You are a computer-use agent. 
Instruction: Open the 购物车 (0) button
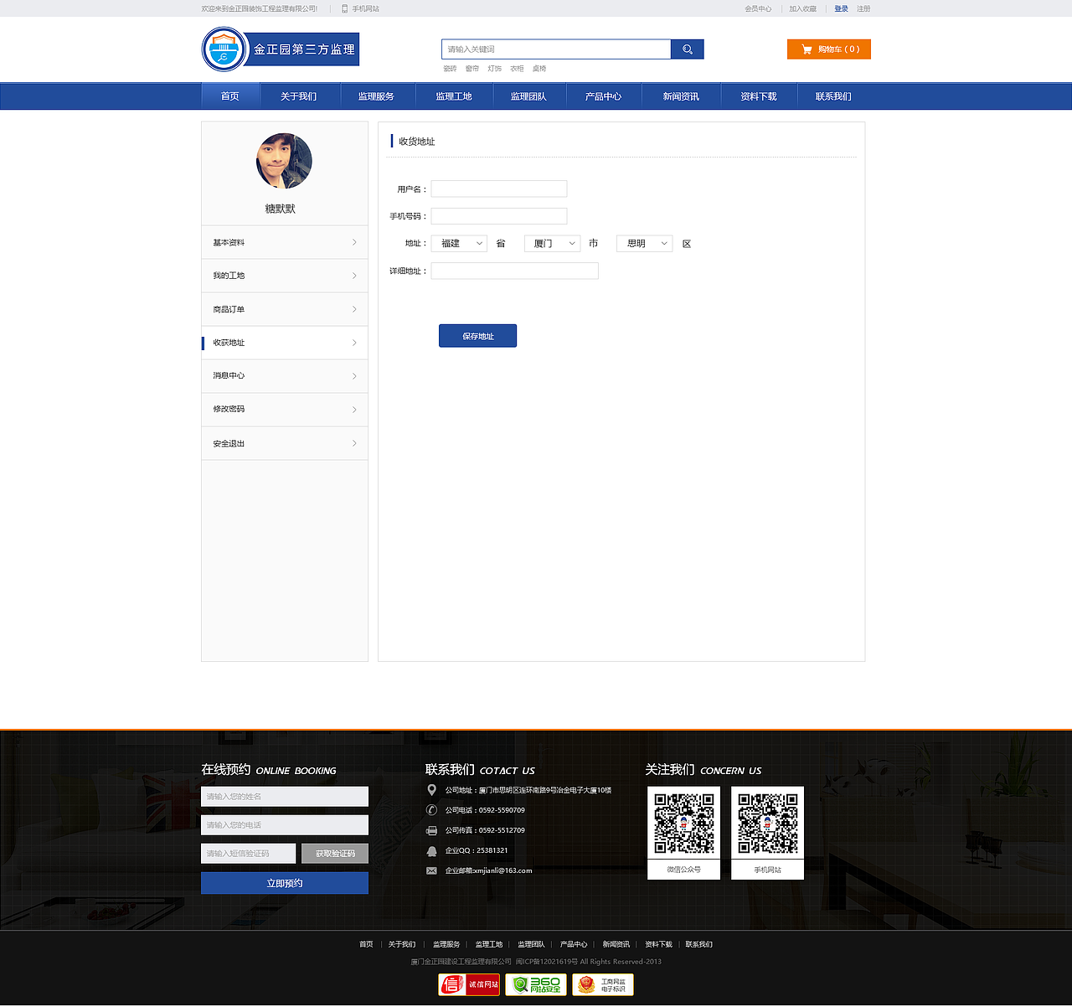[829, 49]
